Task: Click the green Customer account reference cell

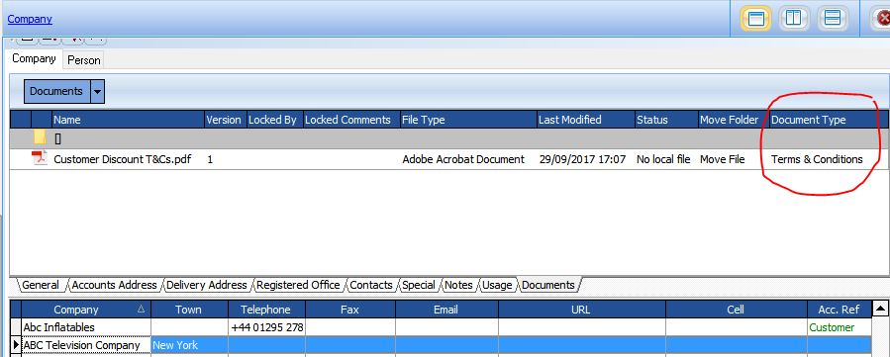Action: click(839, 327)
